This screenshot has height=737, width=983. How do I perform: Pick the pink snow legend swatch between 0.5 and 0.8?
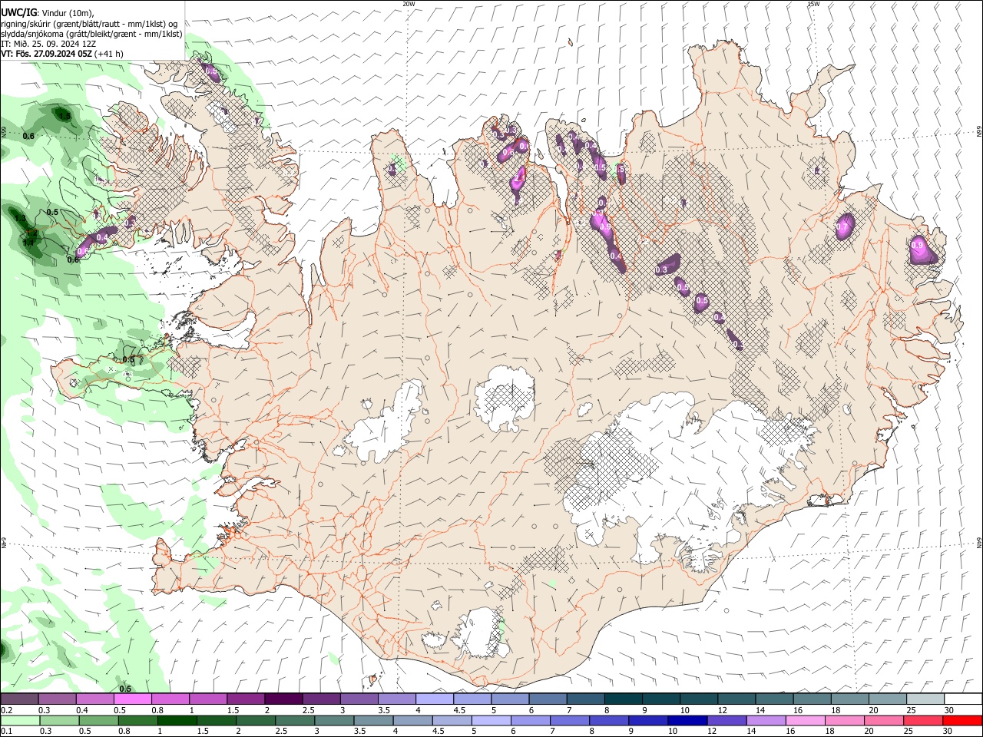tap(132, 699)
